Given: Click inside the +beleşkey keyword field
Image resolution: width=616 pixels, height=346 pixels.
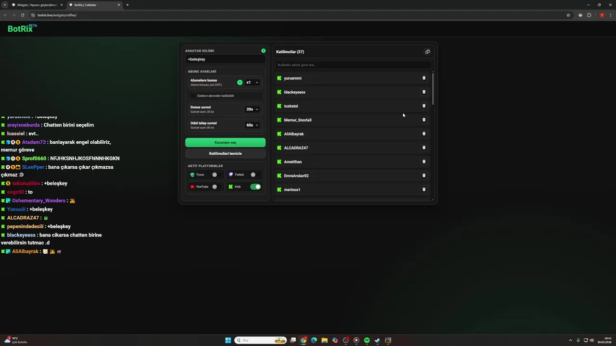Looking at the screenshot, I should 225,59.
